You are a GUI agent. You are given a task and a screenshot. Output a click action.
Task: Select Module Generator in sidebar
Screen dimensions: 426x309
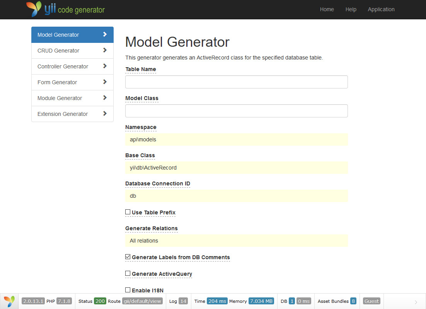[x=72, y=98]
